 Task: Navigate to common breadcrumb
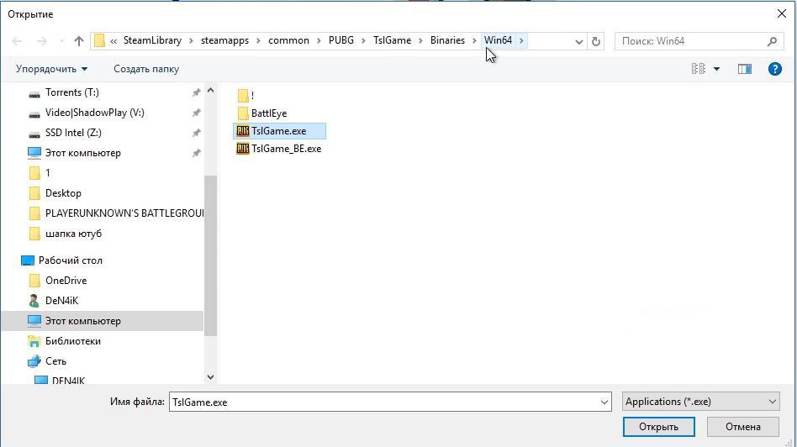pyautogui.click(x=288, y=40)
